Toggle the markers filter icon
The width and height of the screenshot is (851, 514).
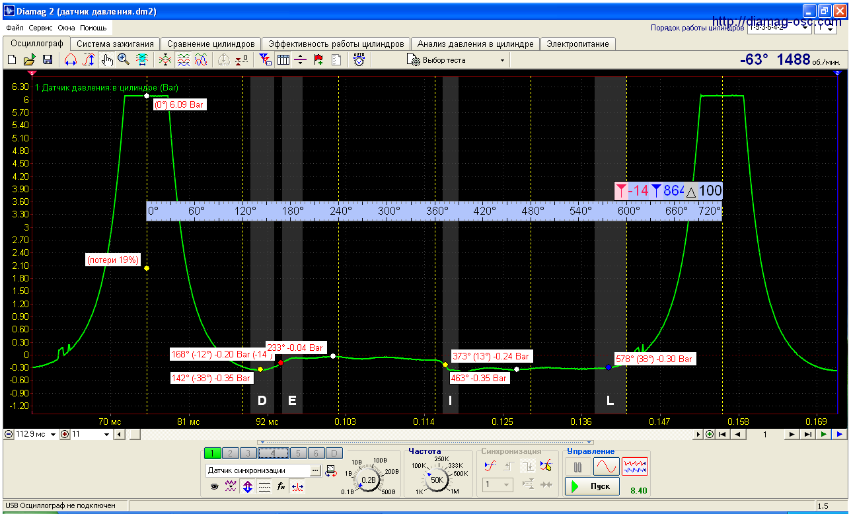click(x=265, y=59)
